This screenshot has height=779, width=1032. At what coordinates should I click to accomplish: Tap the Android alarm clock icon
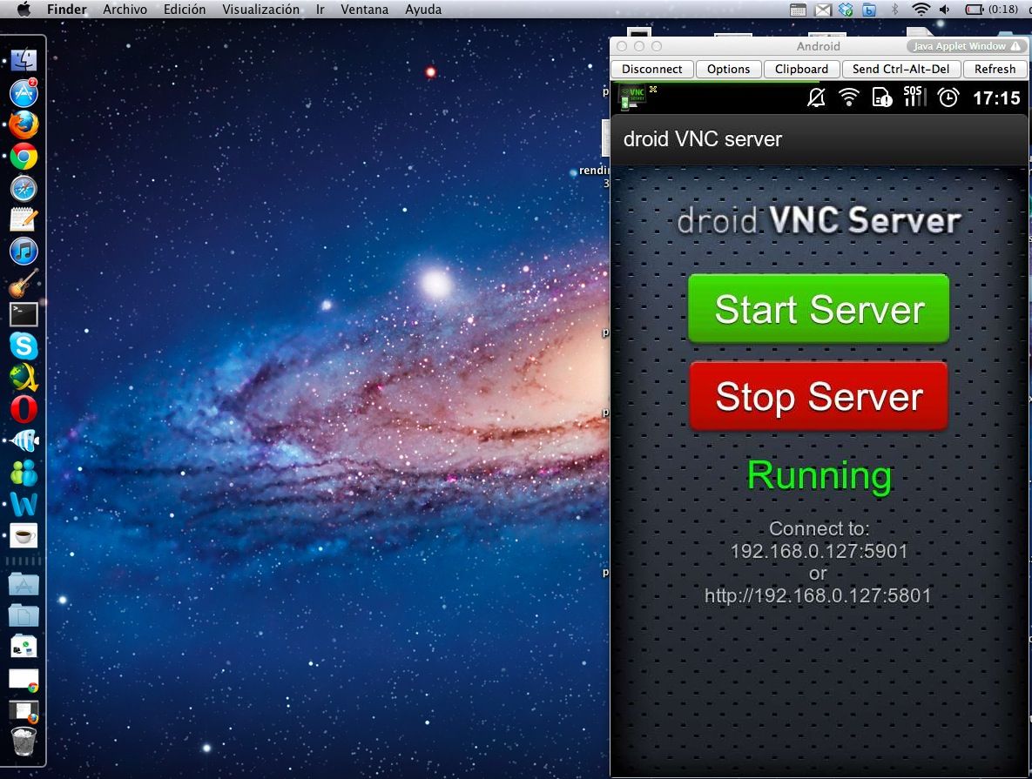[x=948, y=97]
